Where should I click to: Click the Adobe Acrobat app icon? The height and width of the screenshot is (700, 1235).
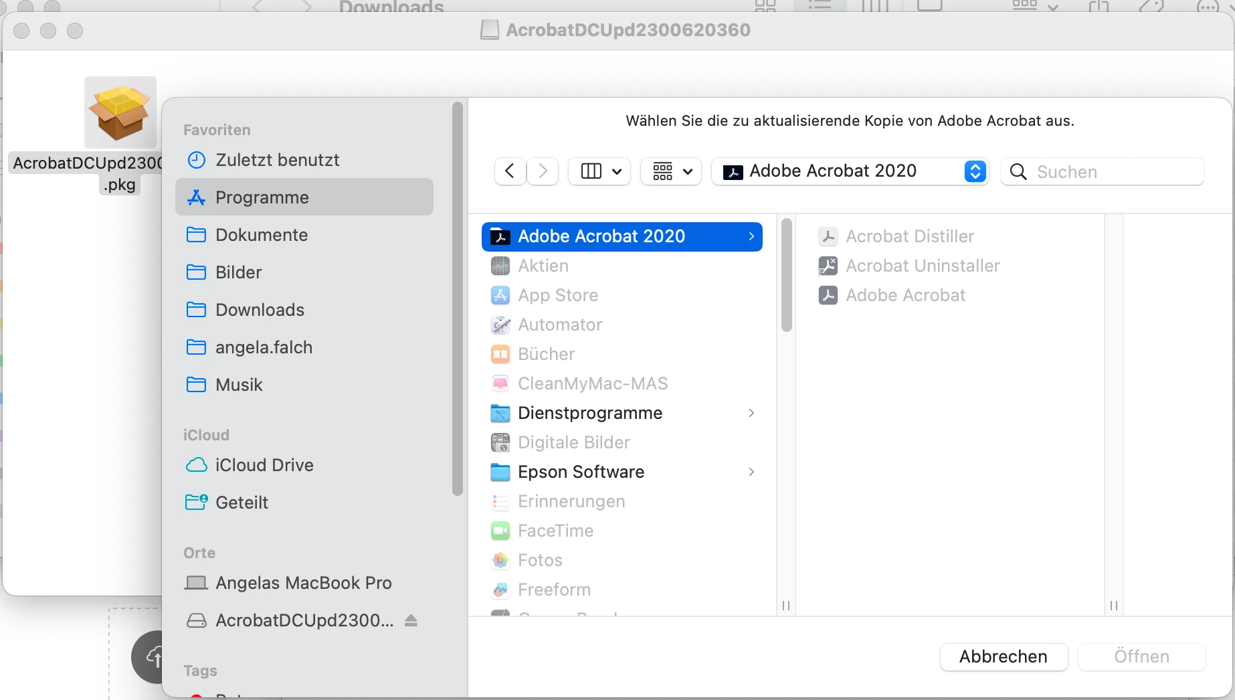point(828,295)
